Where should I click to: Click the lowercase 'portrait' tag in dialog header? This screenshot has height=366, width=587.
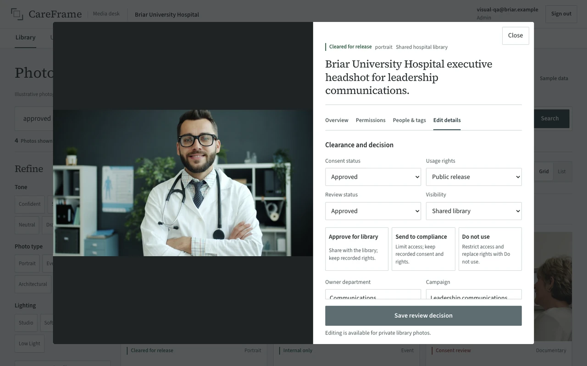pos(384,47)
